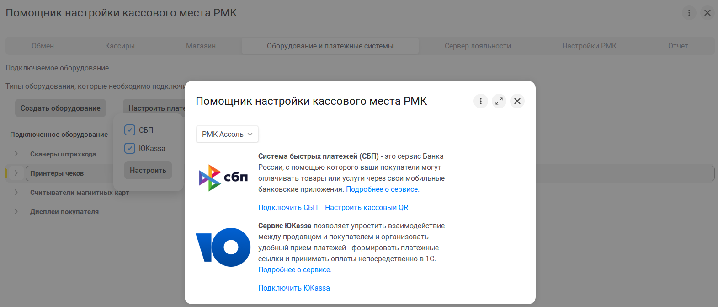The image size is (718, 307).
Task: Open the background window's three-dot menu
Action: [689, 13]
